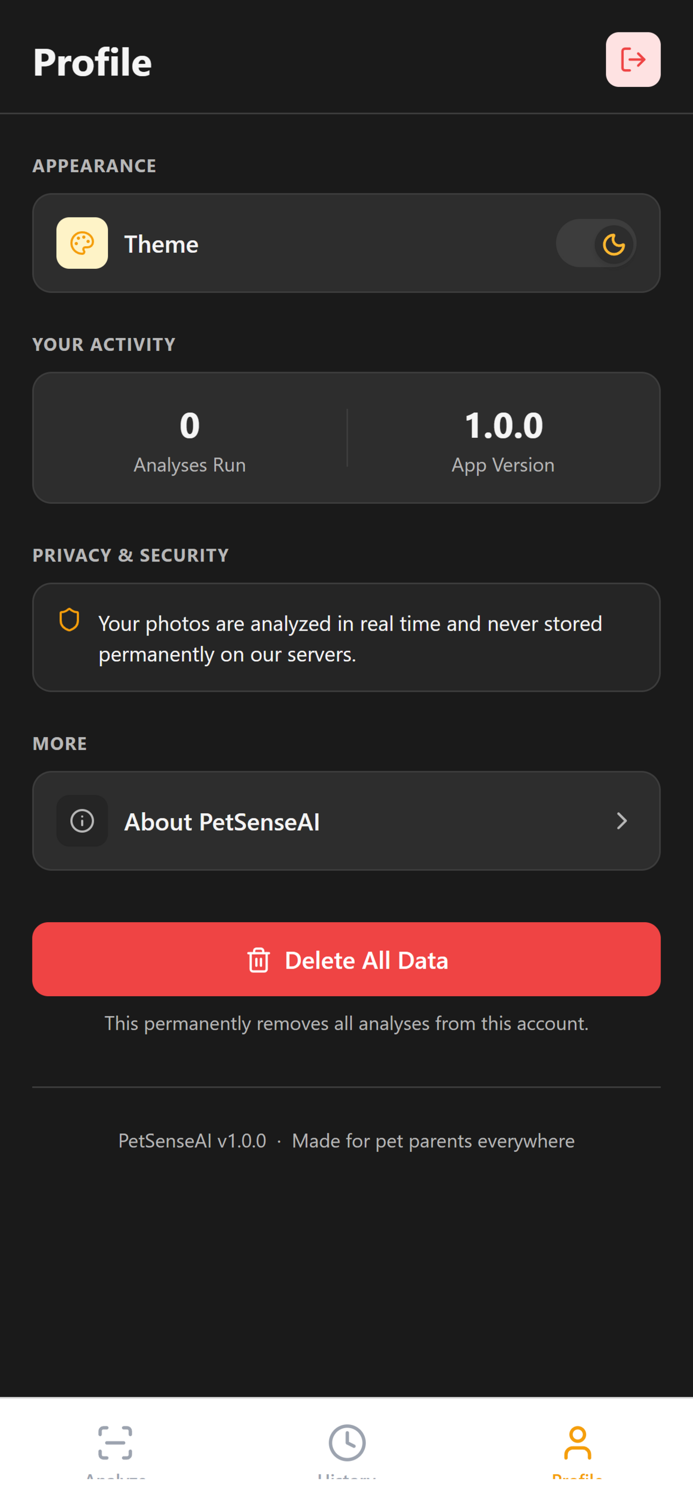
Task: Click the log out icon at top right
Action: [633, 59]
